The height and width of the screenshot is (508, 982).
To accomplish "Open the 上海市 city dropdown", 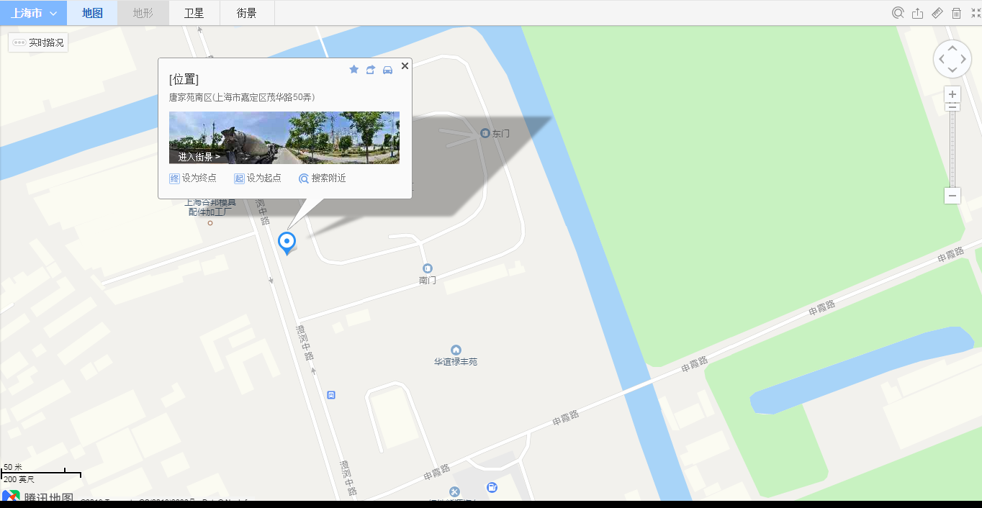I will (x=33, y=13).
